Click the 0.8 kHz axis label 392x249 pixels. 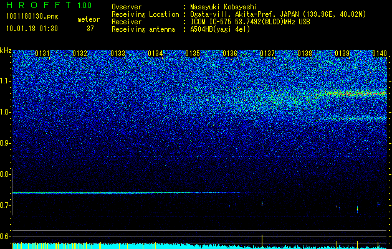point(5,174)
